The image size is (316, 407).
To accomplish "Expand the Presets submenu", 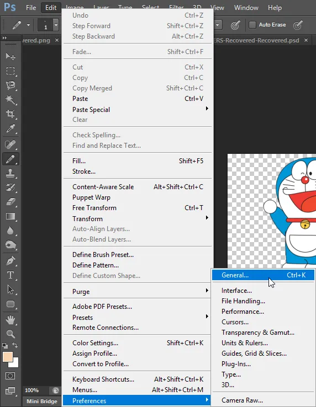I will click(138, 317).
